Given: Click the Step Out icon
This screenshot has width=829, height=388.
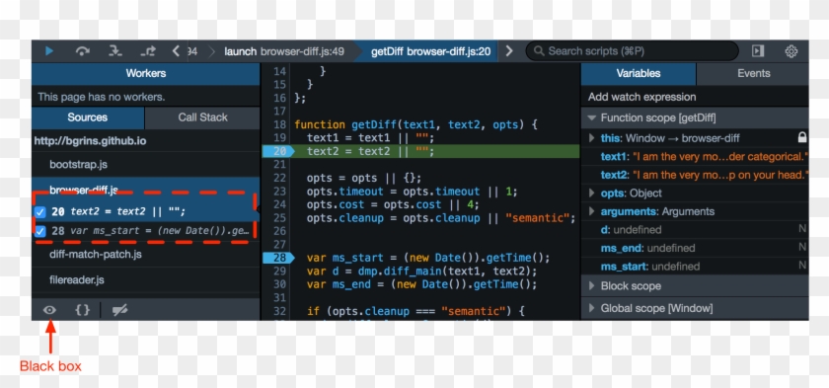Looking at the screenshot, I should click(148, 51).
